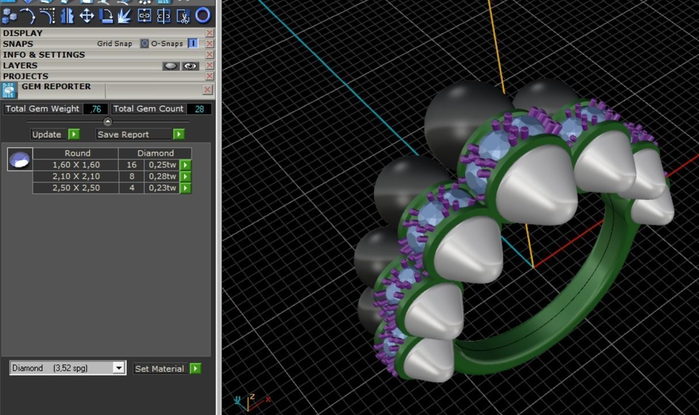699x415 pixels.
Task: Click the join tool chain-link icon
Action: click(144, 16)
